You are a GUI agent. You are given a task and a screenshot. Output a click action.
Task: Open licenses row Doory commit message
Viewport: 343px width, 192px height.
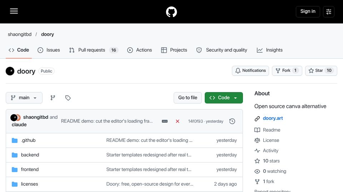pos(150,184)
